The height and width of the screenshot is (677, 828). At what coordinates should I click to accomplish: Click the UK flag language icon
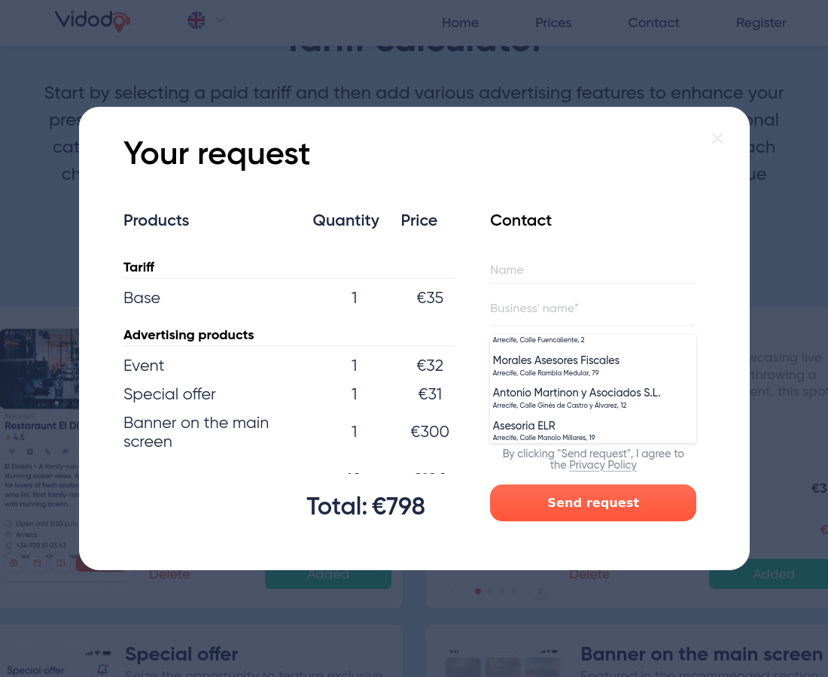pos(196,20)
